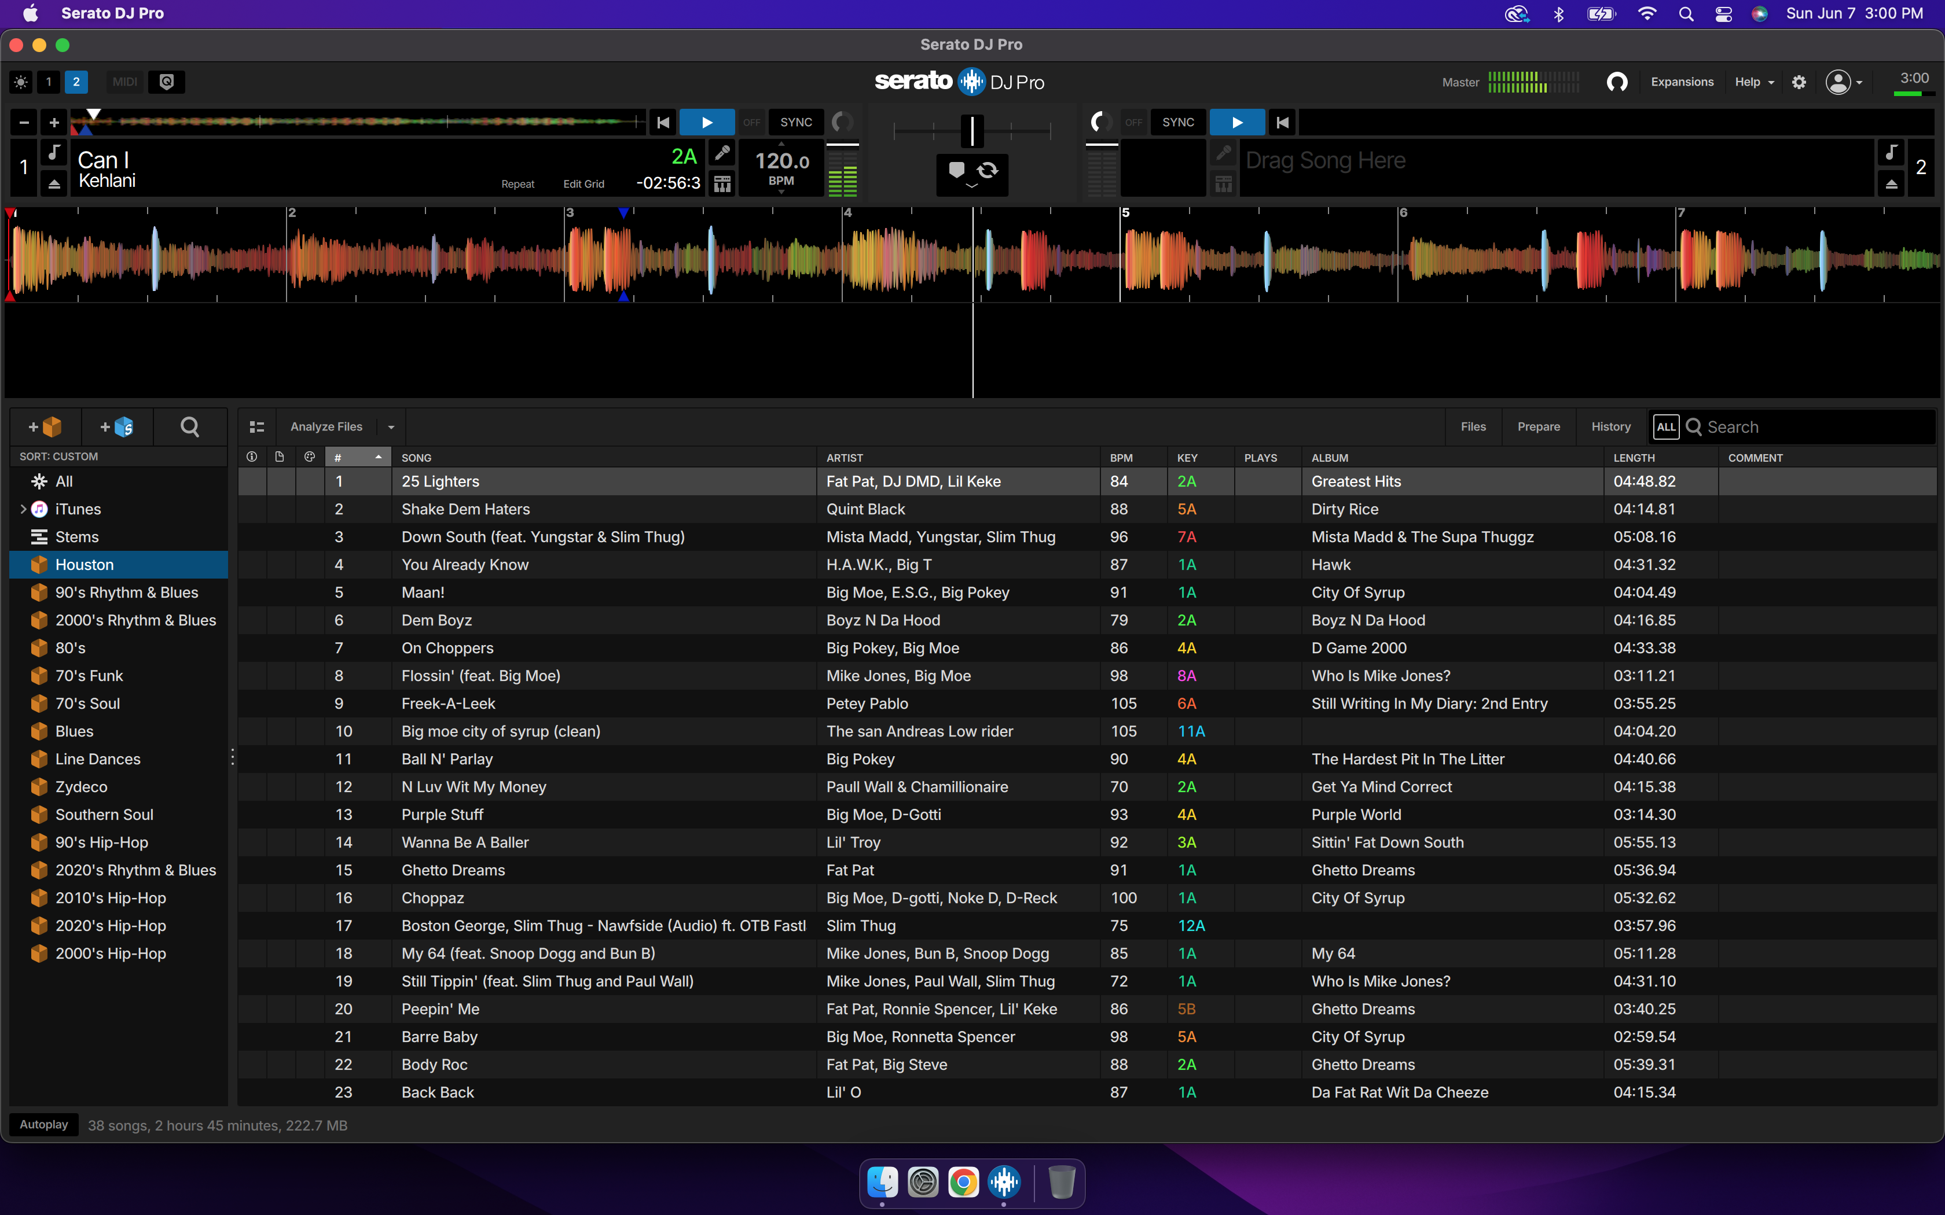1945x1215 pixels.
Task: Click the eject icon on deck 2
Action: [x=1891, y=184]
